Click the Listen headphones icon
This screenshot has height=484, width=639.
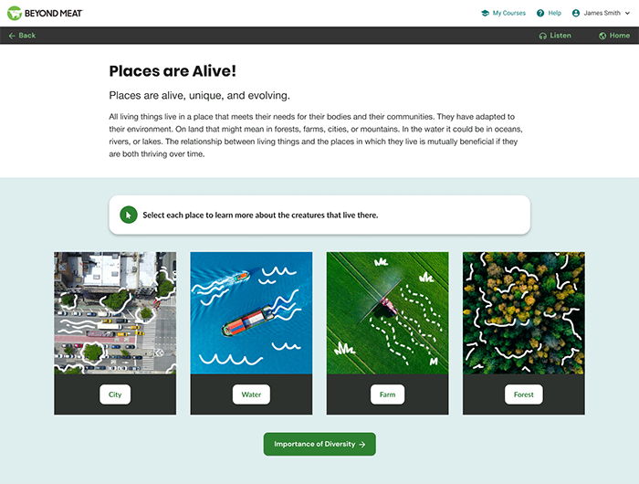coord(543,36)
